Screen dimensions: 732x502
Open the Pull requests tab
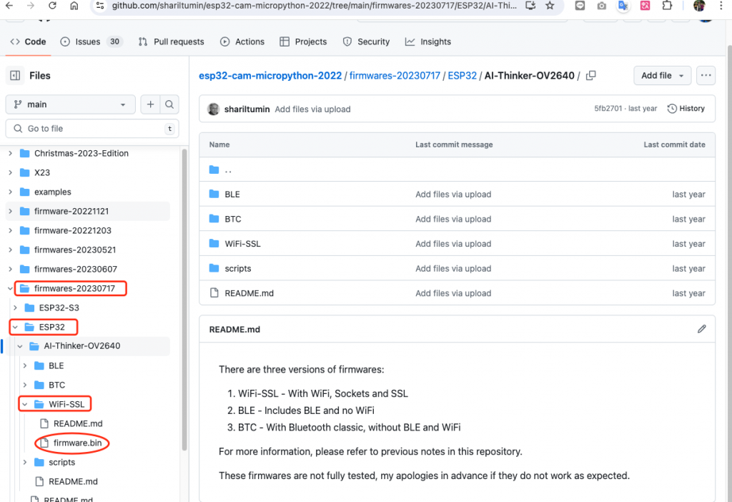172,41
